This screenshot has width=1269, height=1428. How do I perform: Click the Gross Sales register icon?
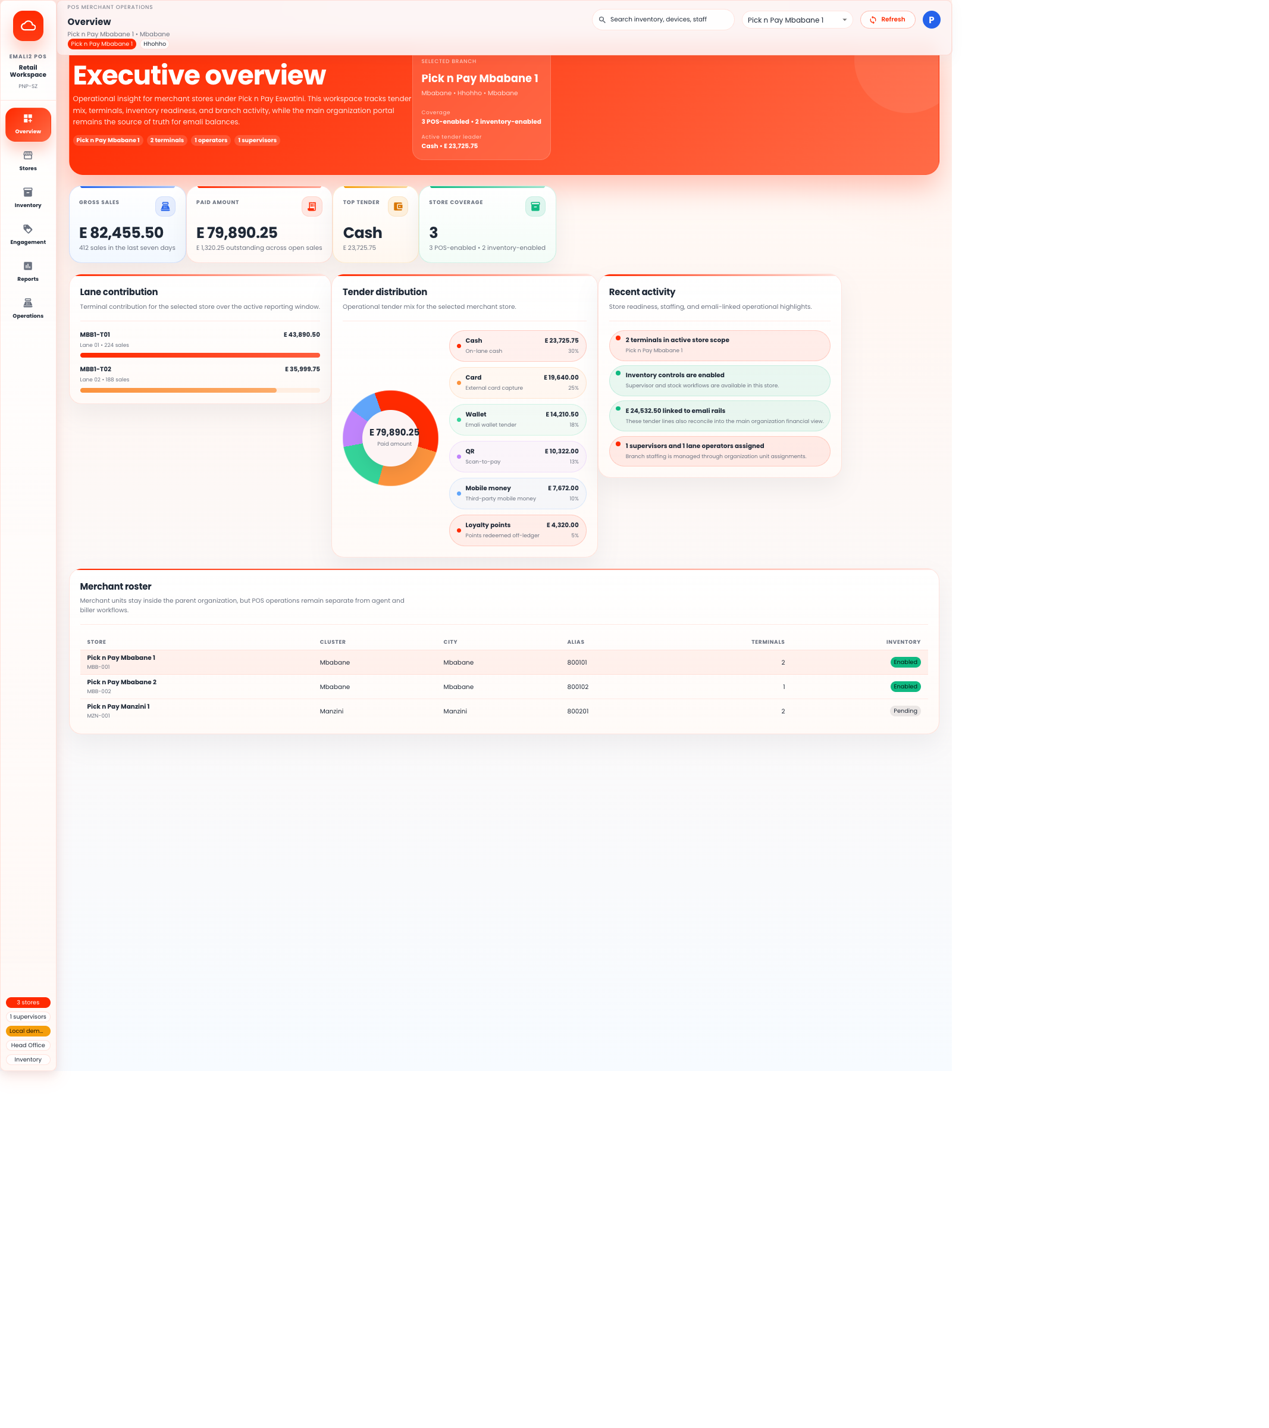click(165, 207)
